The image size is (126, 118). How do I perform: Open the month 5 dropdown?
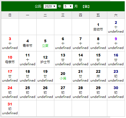[x=68, y=6]
